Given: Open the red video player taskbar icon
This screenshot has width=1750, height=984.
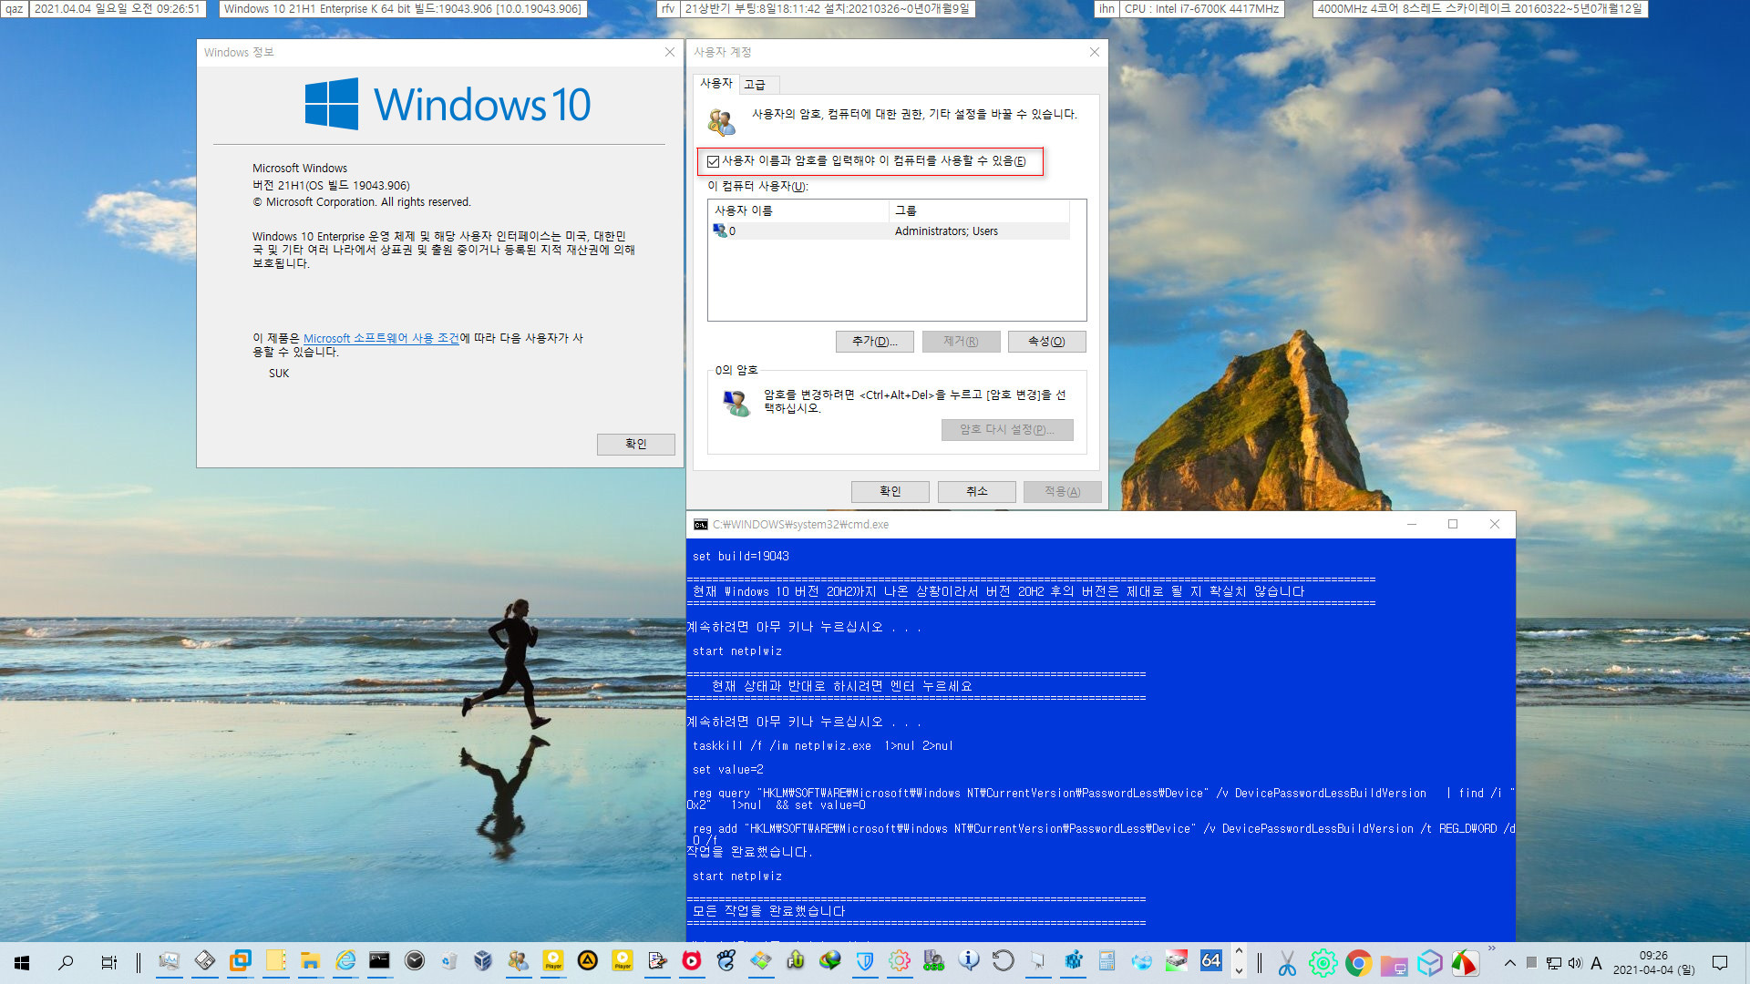Looking at the screenshot, I should pos(692,961).
